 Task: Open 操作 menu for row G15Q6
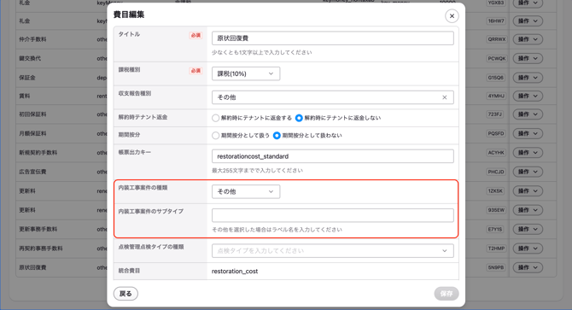[x=528, y=78]
